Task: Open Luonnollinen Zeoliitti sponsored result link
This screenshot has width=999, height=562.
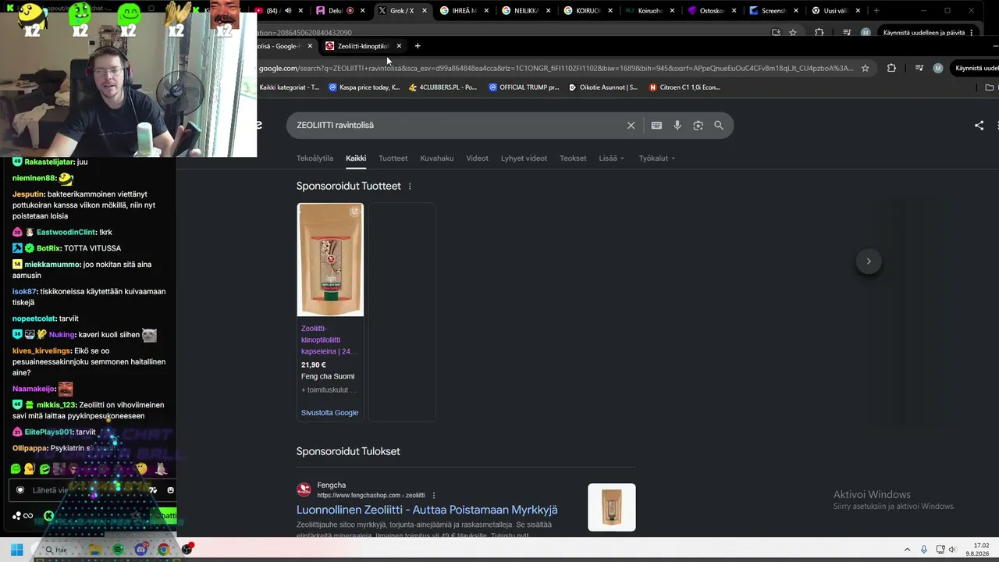Action: coord(427,510)
